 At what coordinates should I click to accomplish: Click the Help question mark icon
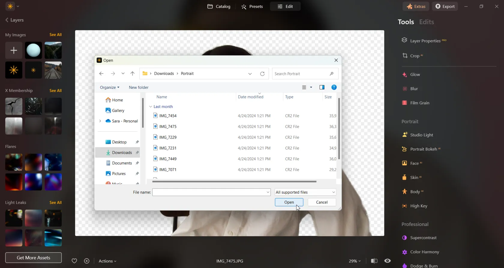coord(334,87)
